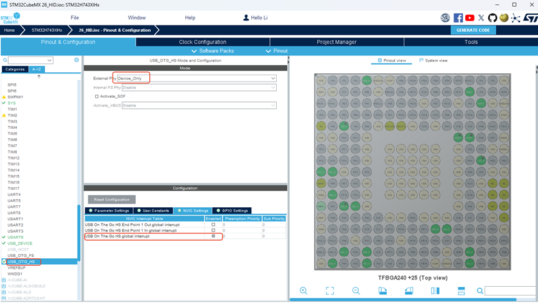
Task: Enable End Point 1 Out interrupt checkbox
Action: (213, 225)
